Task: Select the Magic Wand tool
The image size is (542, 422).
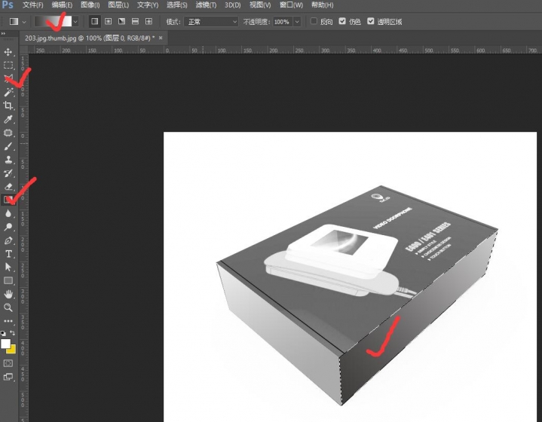Action: (8, 92)
